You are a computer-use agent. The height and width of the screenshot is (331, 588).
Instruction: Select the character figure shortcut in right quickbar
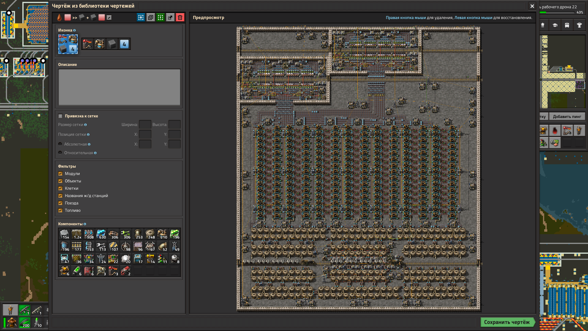tap(579, 131)
